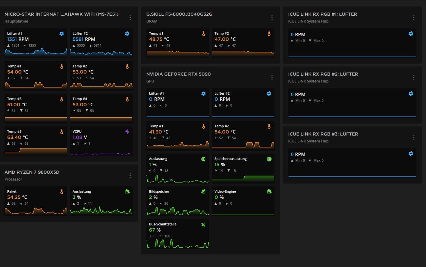Click fan gear icon on iCUE LINK RX RGB #2
The height and width of the screenshot is (267, 426).
point(411,94)
